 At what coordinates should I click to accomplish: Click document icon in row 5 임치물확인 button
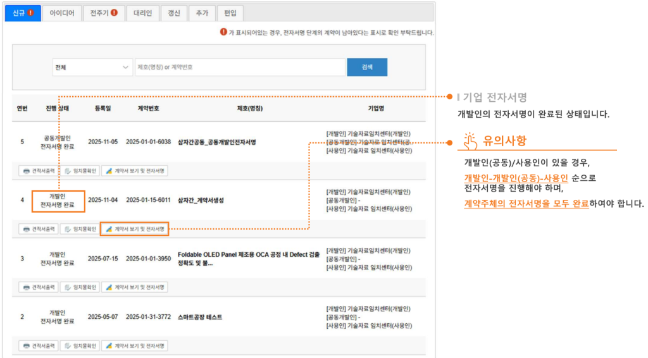68,171
